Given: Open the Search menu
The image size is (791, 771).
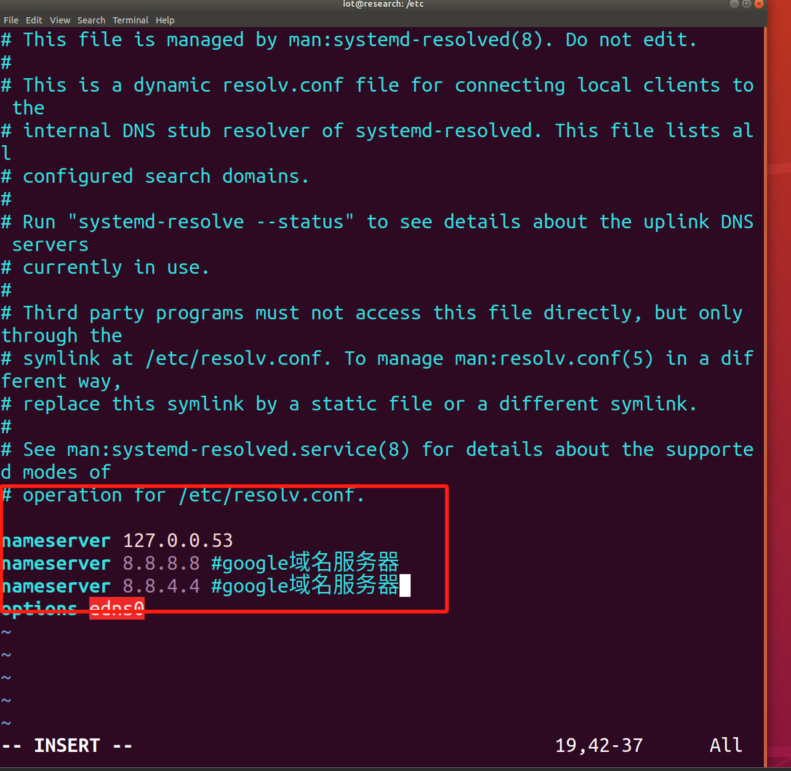Looking at the screenshot, I should 91,20.
